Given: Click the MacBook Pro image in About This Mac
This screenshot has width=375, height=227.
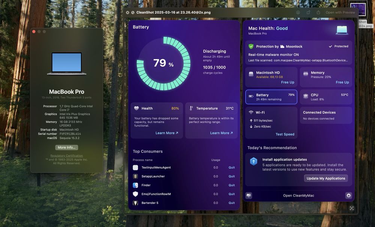Looking at the screenshot, I should pos(67,64).
